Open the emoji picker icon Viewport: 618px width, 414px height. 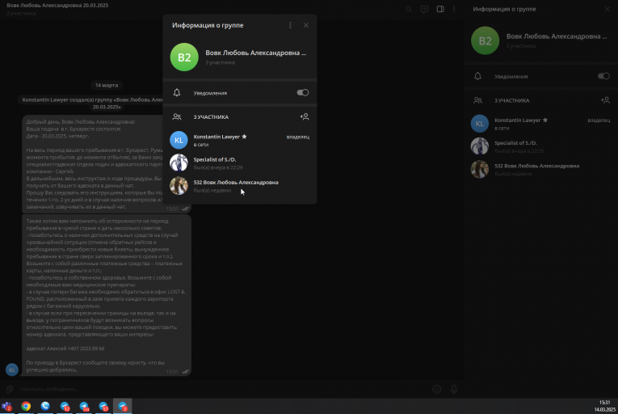[437, 389]
